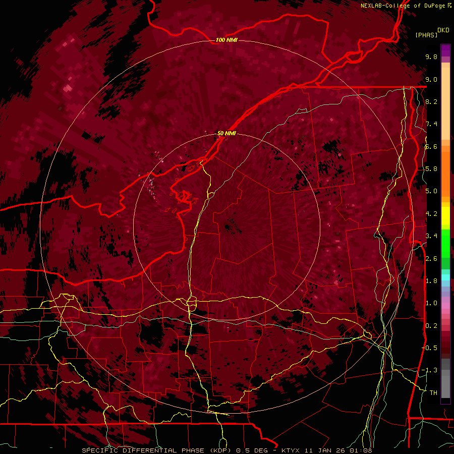Pick the bright green band of the color scale
Image resolution: width=454 pixels, height=454 pixels.
coord(445,243)
